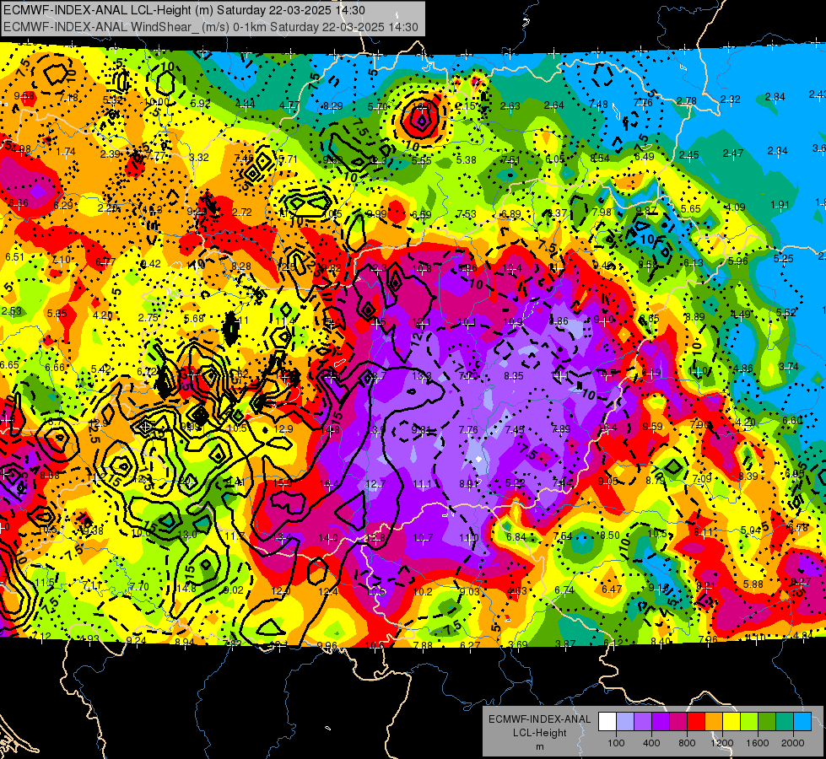Viewport: 826px width, 759px height.
Task: Click the map value 2.32
Action: point(730,99)
